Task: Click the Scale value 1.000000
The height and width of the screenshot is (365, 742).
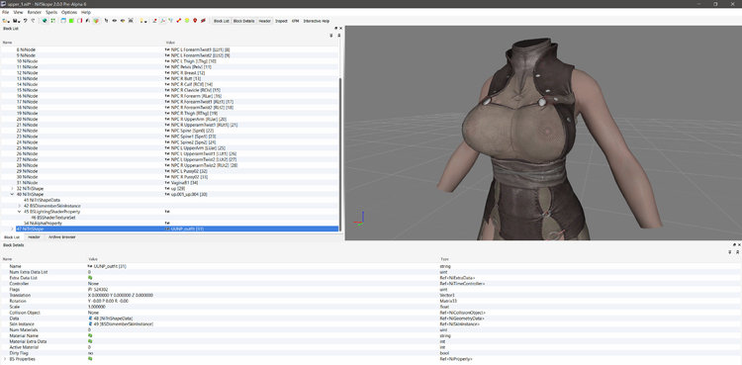Action: [x=97, y=307]
